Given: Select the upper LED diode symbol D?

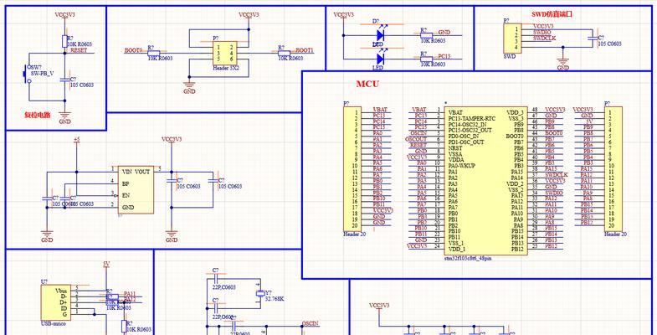Looking at the screenshot, I should (x=381, y=34).
